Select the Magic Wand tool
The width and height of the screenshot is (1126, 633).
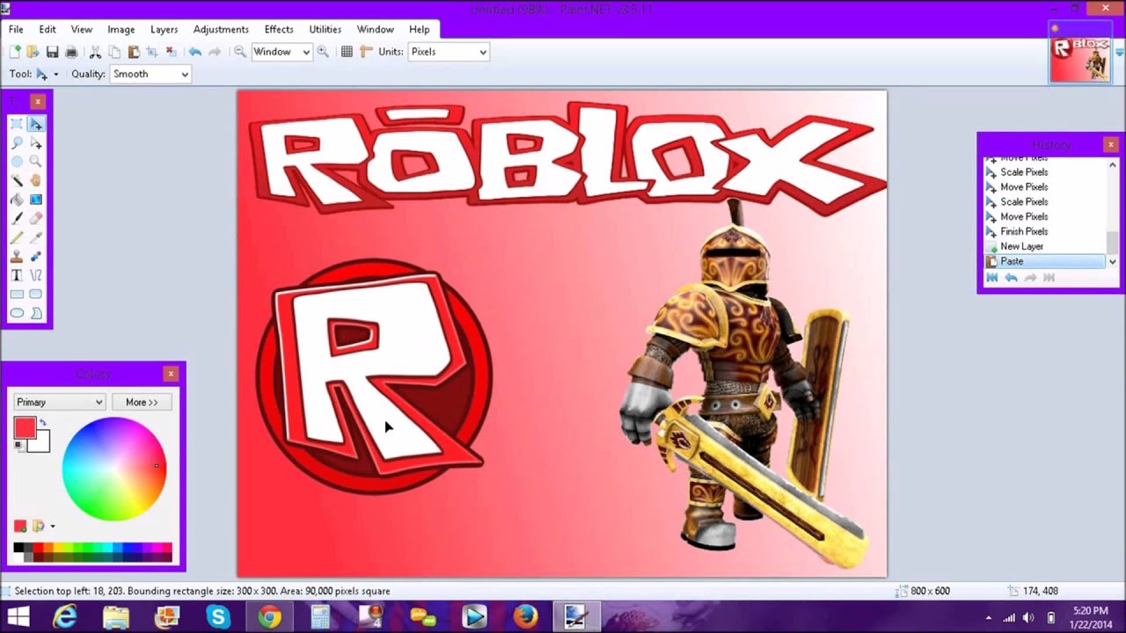click(x=17, y=180)
